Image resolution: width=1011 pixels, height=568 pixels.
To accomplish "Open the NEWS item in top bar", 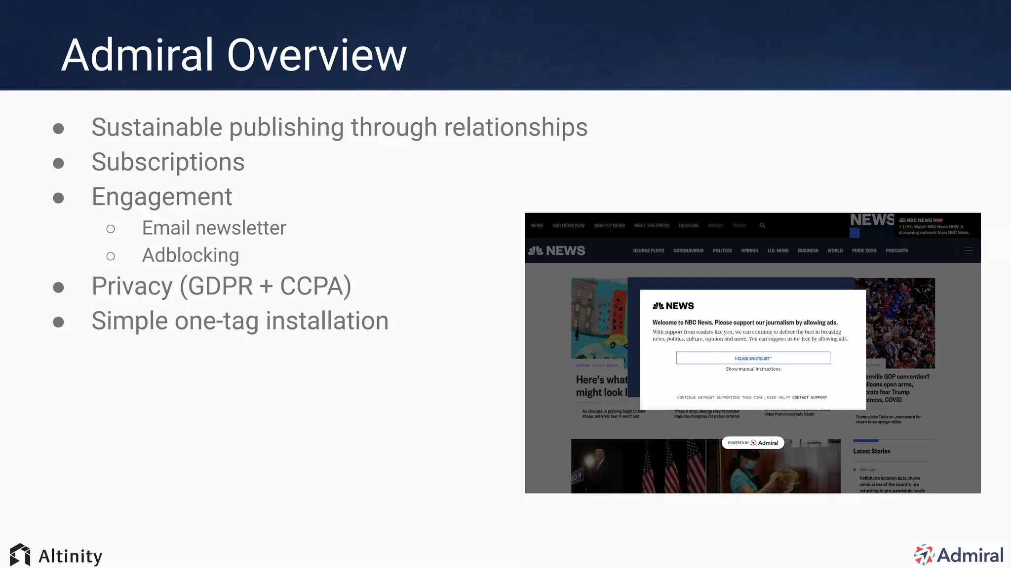I will click(537, 225).
